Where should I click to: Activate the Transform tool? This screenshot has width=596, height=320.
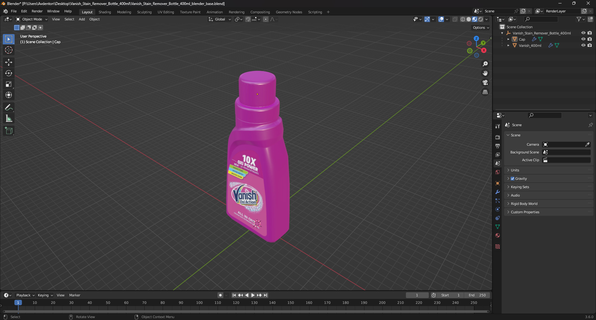9,95
